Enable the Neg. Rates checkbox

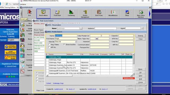[49, 44]
